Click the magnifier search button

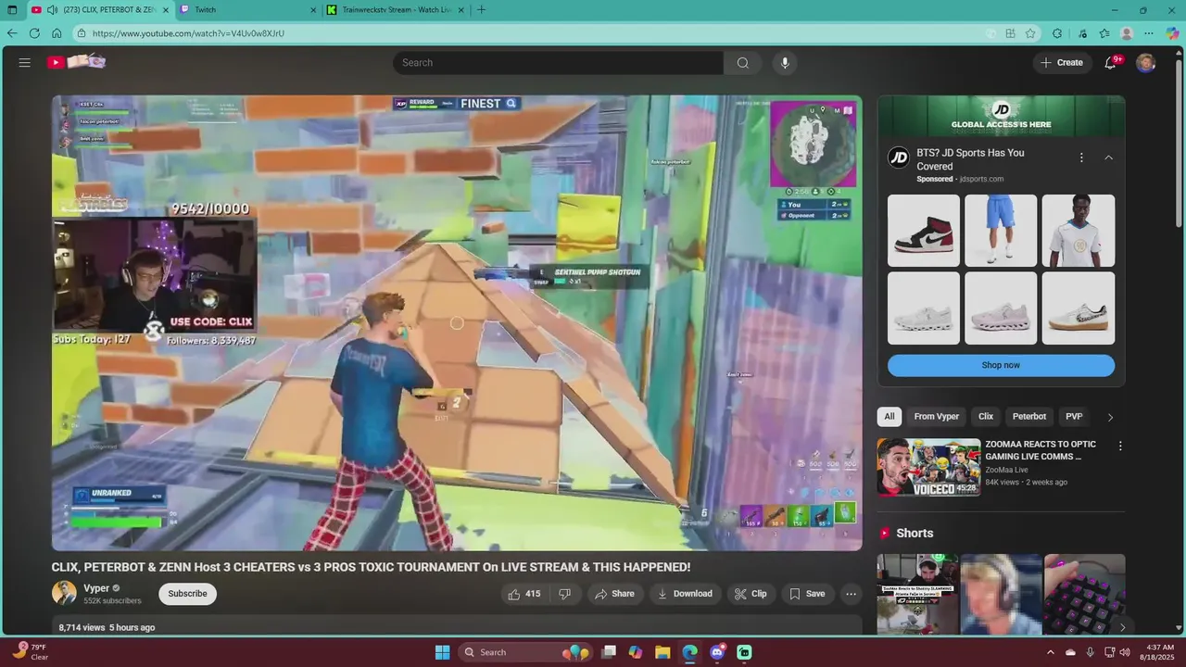coord(743,62)
